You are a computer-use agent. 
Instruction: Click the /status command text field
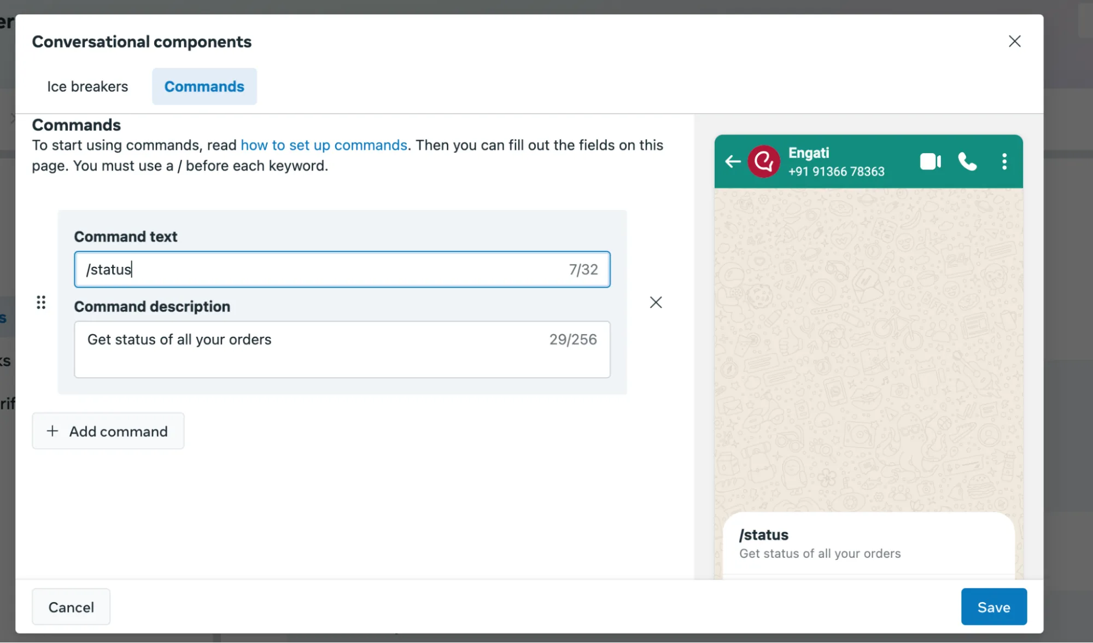341,268
